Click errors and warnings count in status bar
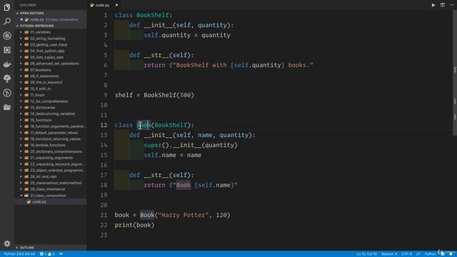457x257 pixels. click(x=47, y=254)
